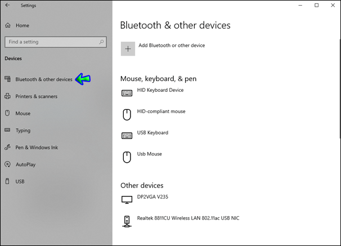Click the Pen & Windows Ink icon
Viewport: 341px width, 246px height.
[7, 147]
